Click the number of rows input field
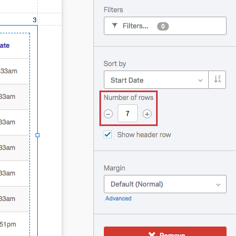Screen dimensions: 236x236 pyautogui.click(x=128, y=113)
